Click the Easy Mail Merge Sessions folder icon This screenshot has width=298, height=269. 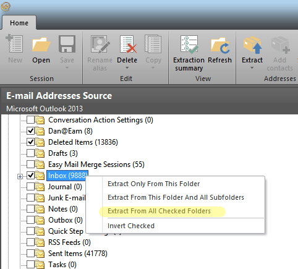[40, 164]
